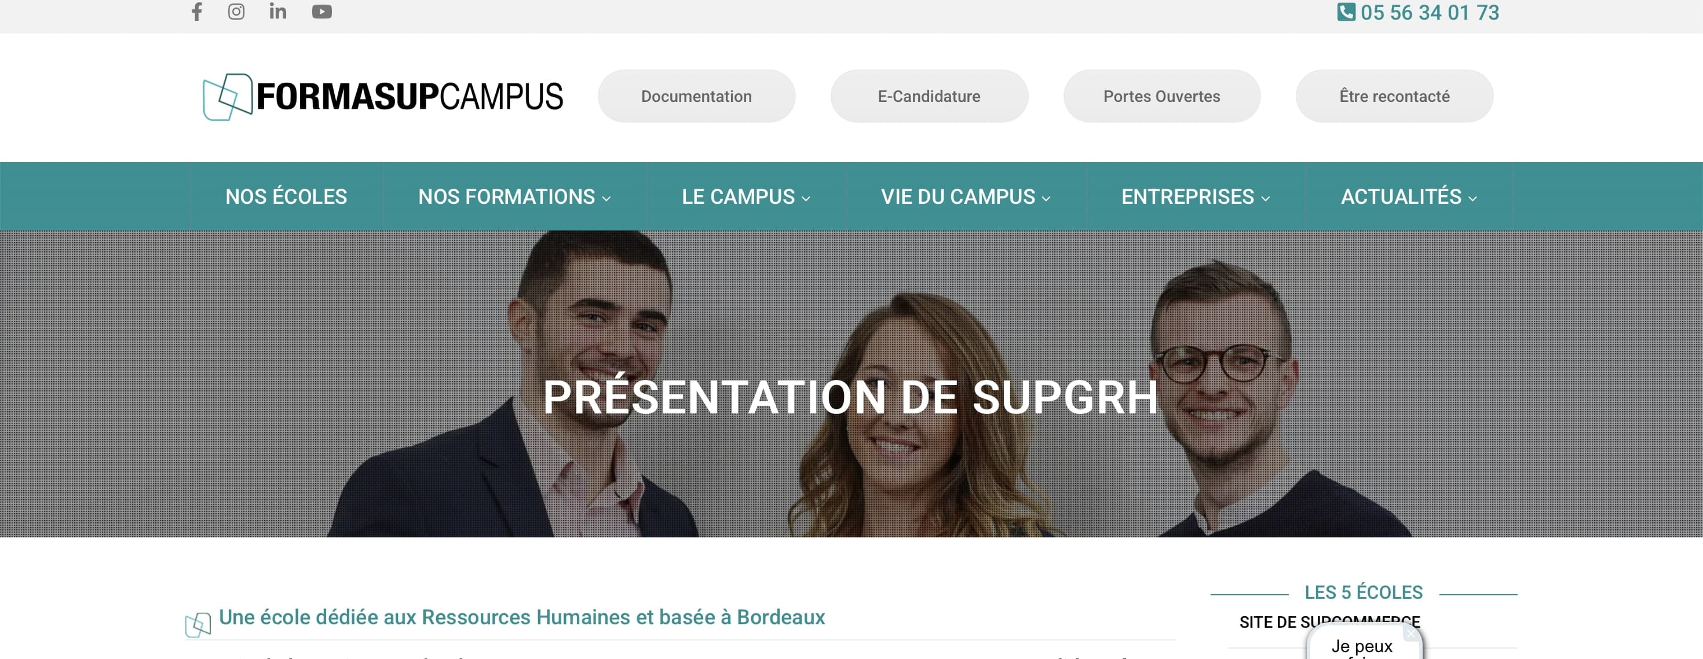Screen dimensions: 1703x659
Task: Click the E-Candidature button
Action: tap(929, 97)
